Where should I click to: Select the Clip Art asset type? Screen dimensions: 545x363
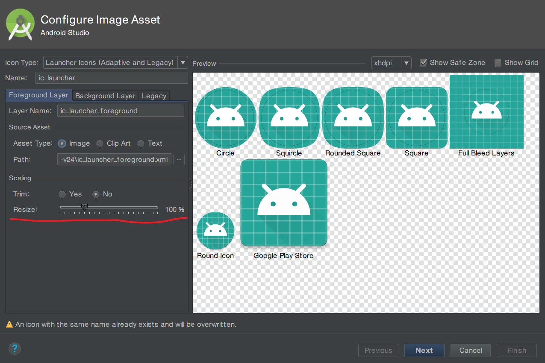point(99,143)
